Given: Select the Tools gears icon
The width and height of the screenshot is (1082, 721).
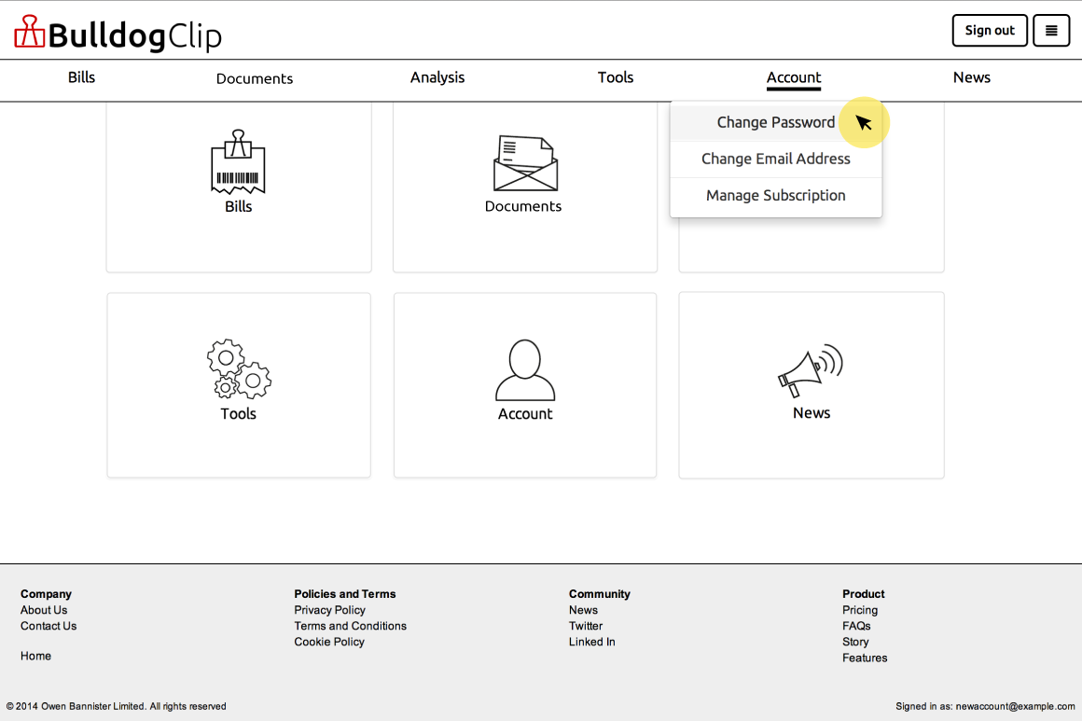Looking at the screenshot, I should coord(238,369).
